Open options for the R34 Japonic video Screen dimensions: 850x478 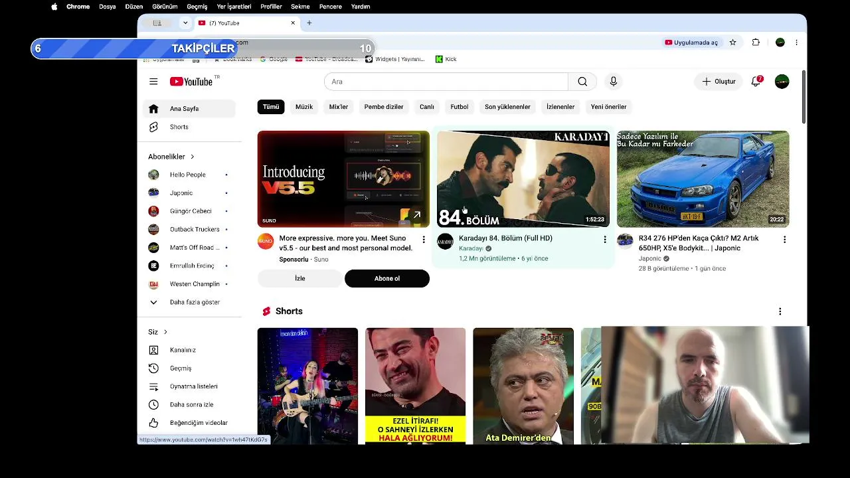(x=784, y=239)
